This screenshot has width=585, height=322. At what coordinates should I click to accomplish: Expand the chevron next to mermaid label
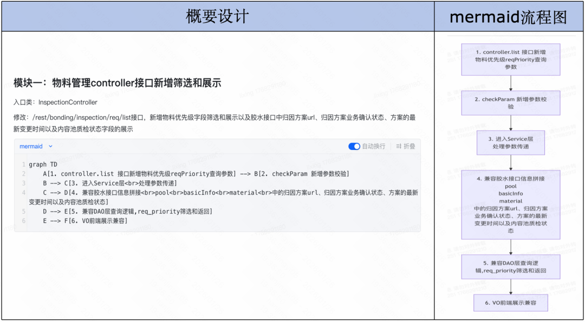pos(50,146)
